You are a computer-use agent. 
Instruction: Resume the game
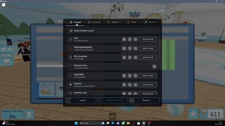click(144, 100)
